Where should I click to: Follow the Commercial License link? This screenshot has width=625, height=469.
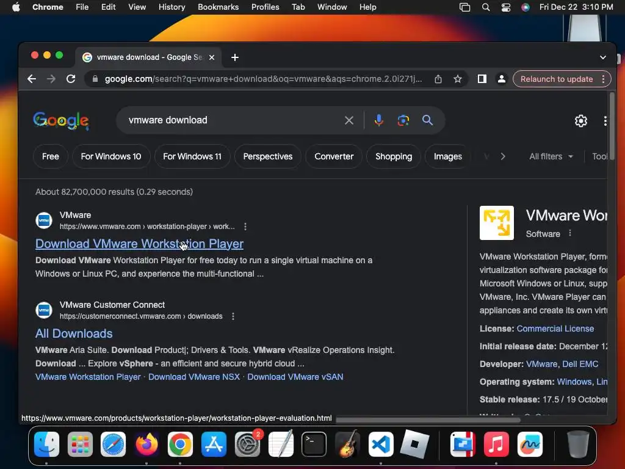tap(555, 329)
